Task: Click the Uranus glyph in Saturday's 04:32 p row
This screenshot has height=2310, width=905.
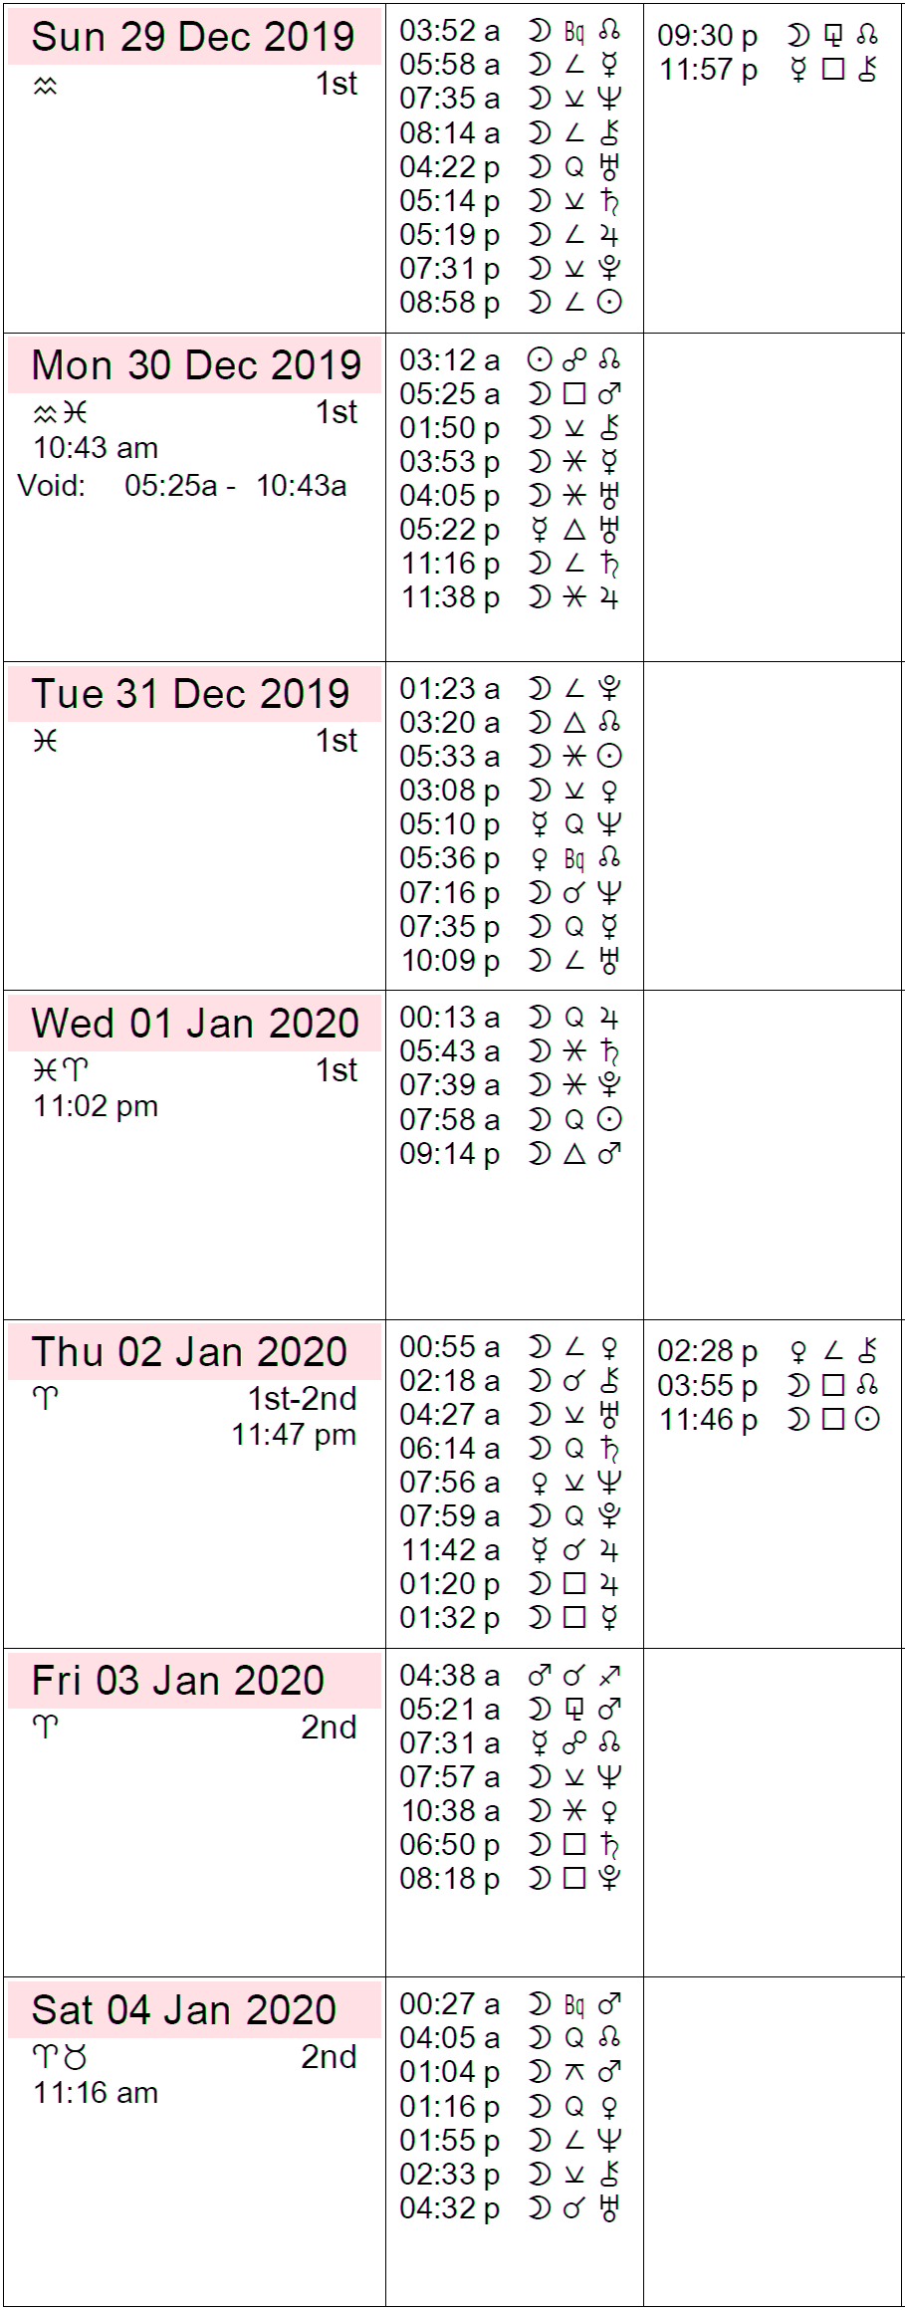Action: click(609, 2208)
